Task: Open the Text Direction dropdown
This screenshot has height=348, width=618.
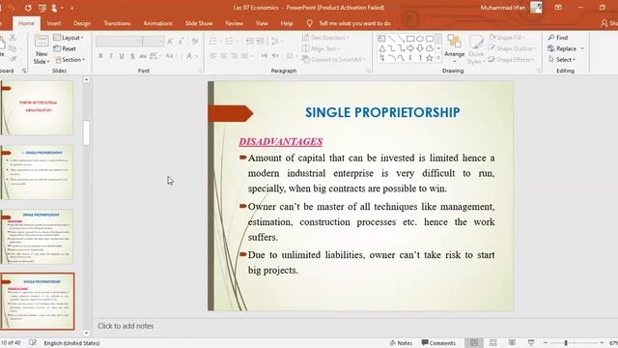Action: [325, 38]
